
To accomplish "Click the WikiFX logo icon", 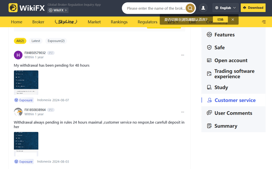I will pyautogui.click(x=13, y=7).
